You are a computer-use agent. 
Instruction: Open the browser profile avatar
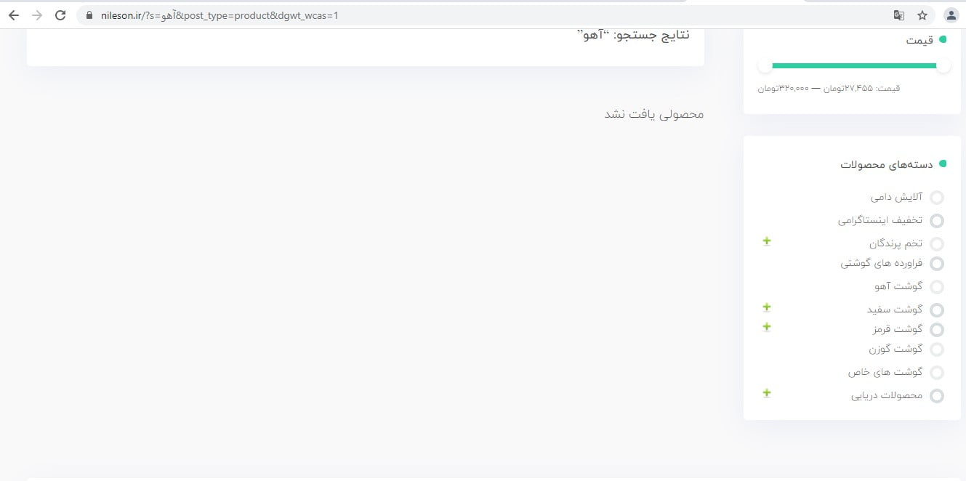coord(951,15)
